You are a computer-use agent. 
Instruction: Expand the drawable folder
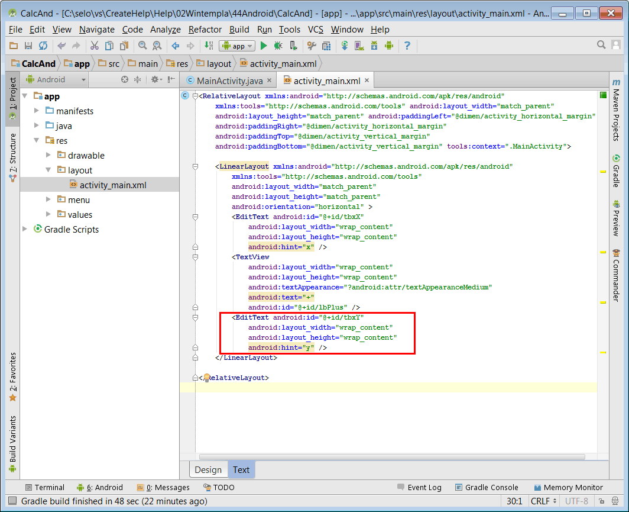pyautogui.click(x=48, y=155)
